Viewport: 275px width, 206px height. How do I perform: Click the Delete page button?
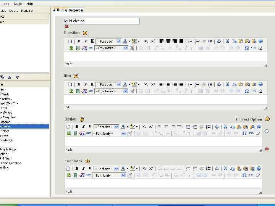tap(14, 11)
